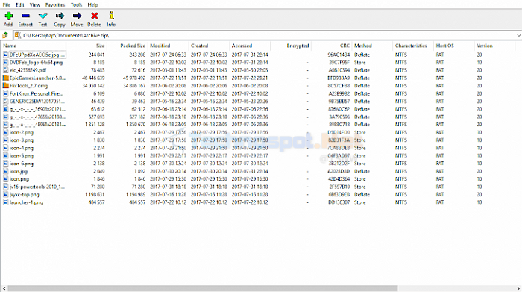This screenshot has width=522, height=292.
Task: Click the EpicGamesLauncher folder icon
Action: pyautogui.click(x=6, y=78)
